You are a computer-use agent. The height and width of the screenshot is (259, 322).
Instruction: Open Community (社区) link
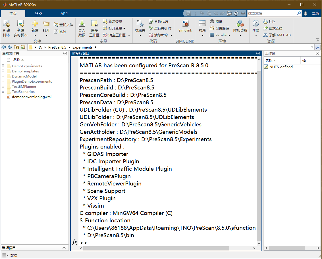tap(269, 21)
